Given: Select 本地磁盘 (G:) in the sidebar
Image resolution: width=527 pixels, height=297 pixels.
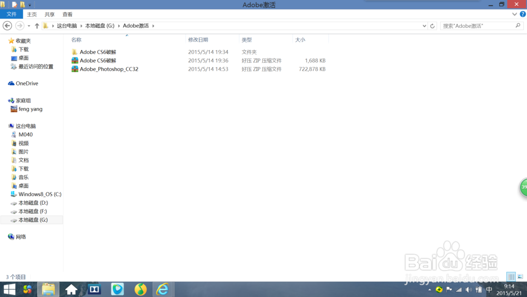Looking at the screenshot, I should (x=32, y=219).
